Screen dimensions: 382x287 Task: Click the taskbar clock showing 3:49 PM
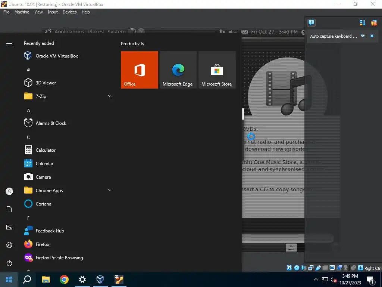350,280
